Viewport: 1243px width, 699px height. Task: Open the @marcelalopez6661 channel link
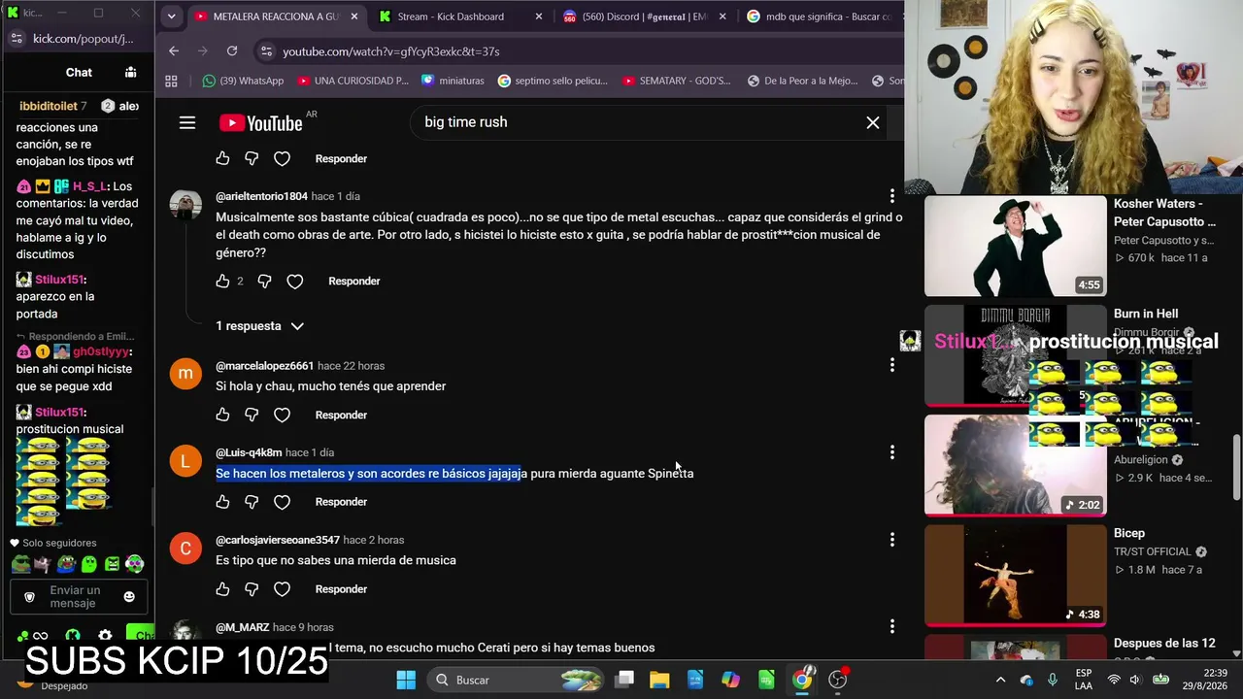(x=264, y=366)
